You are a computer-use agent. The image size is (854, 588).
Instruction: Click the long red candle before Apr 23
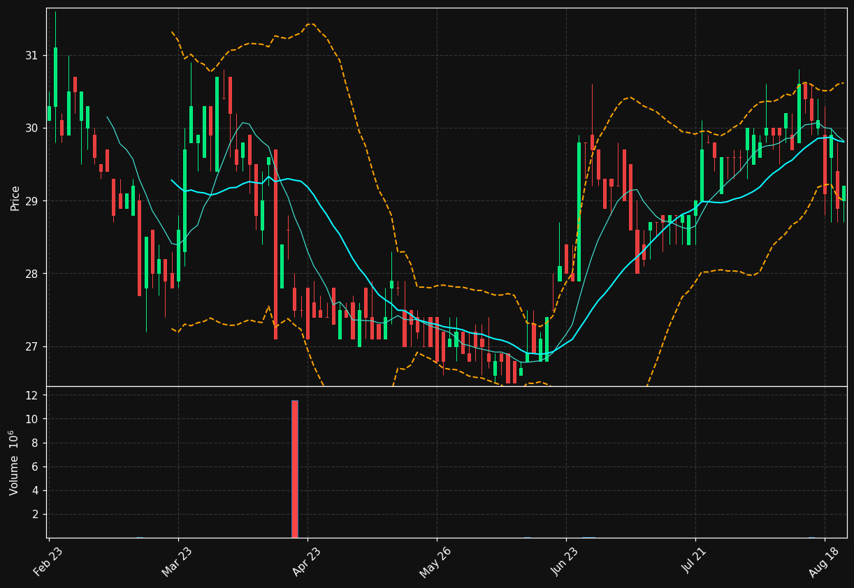[275, 244]
